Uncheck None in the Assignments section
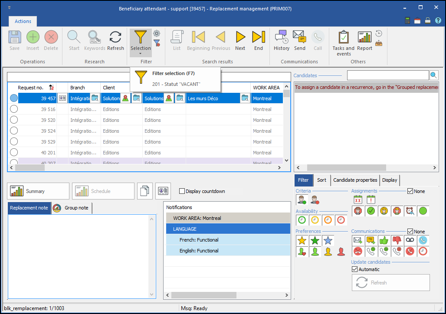 (410, 191)
